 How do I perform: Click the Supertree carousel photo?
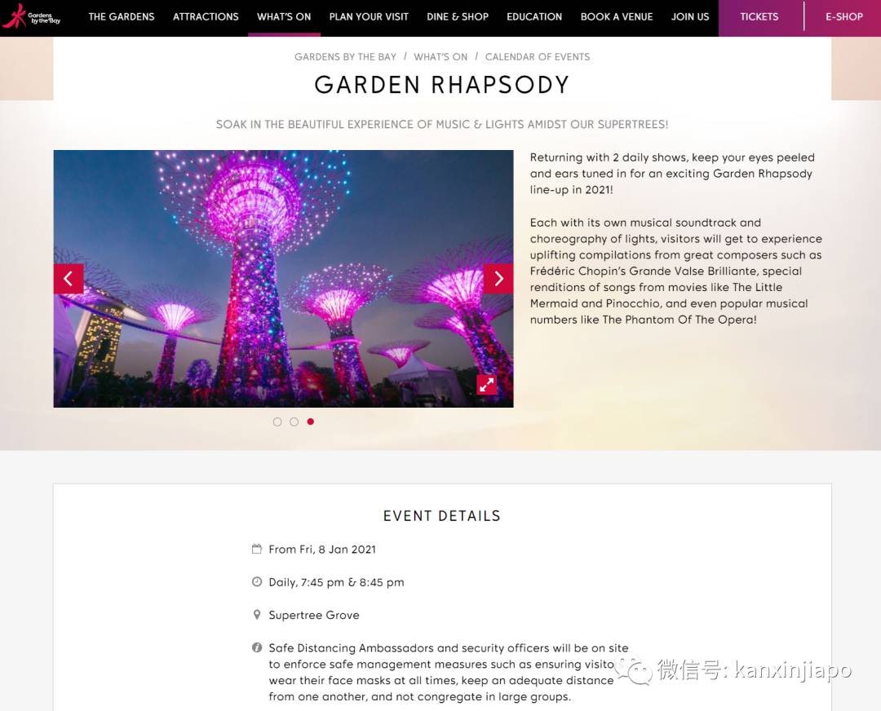pos(283,279)
